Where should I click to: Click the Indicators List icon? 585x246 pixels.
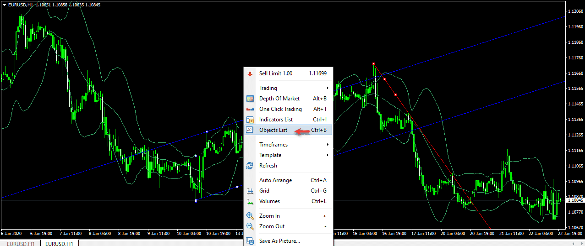250,120
